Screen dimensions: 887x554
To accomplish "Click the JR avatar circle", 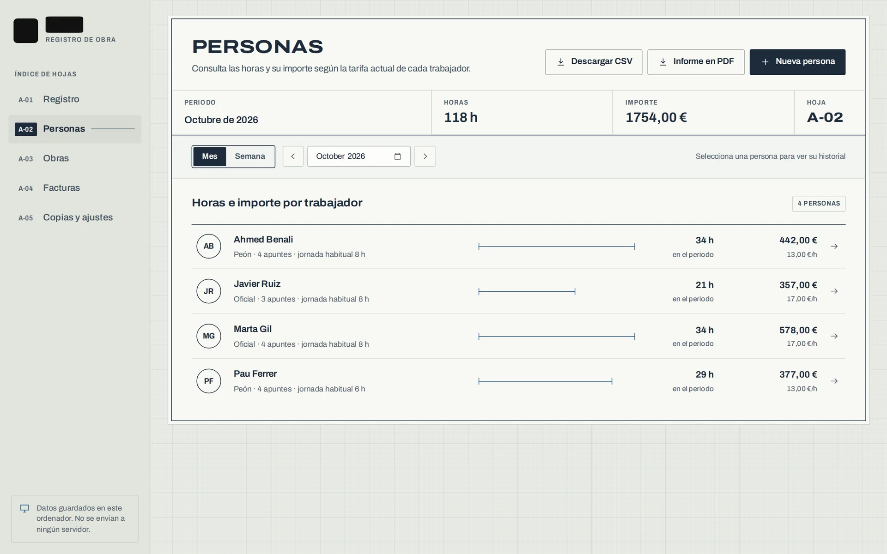I will point(209,291).
